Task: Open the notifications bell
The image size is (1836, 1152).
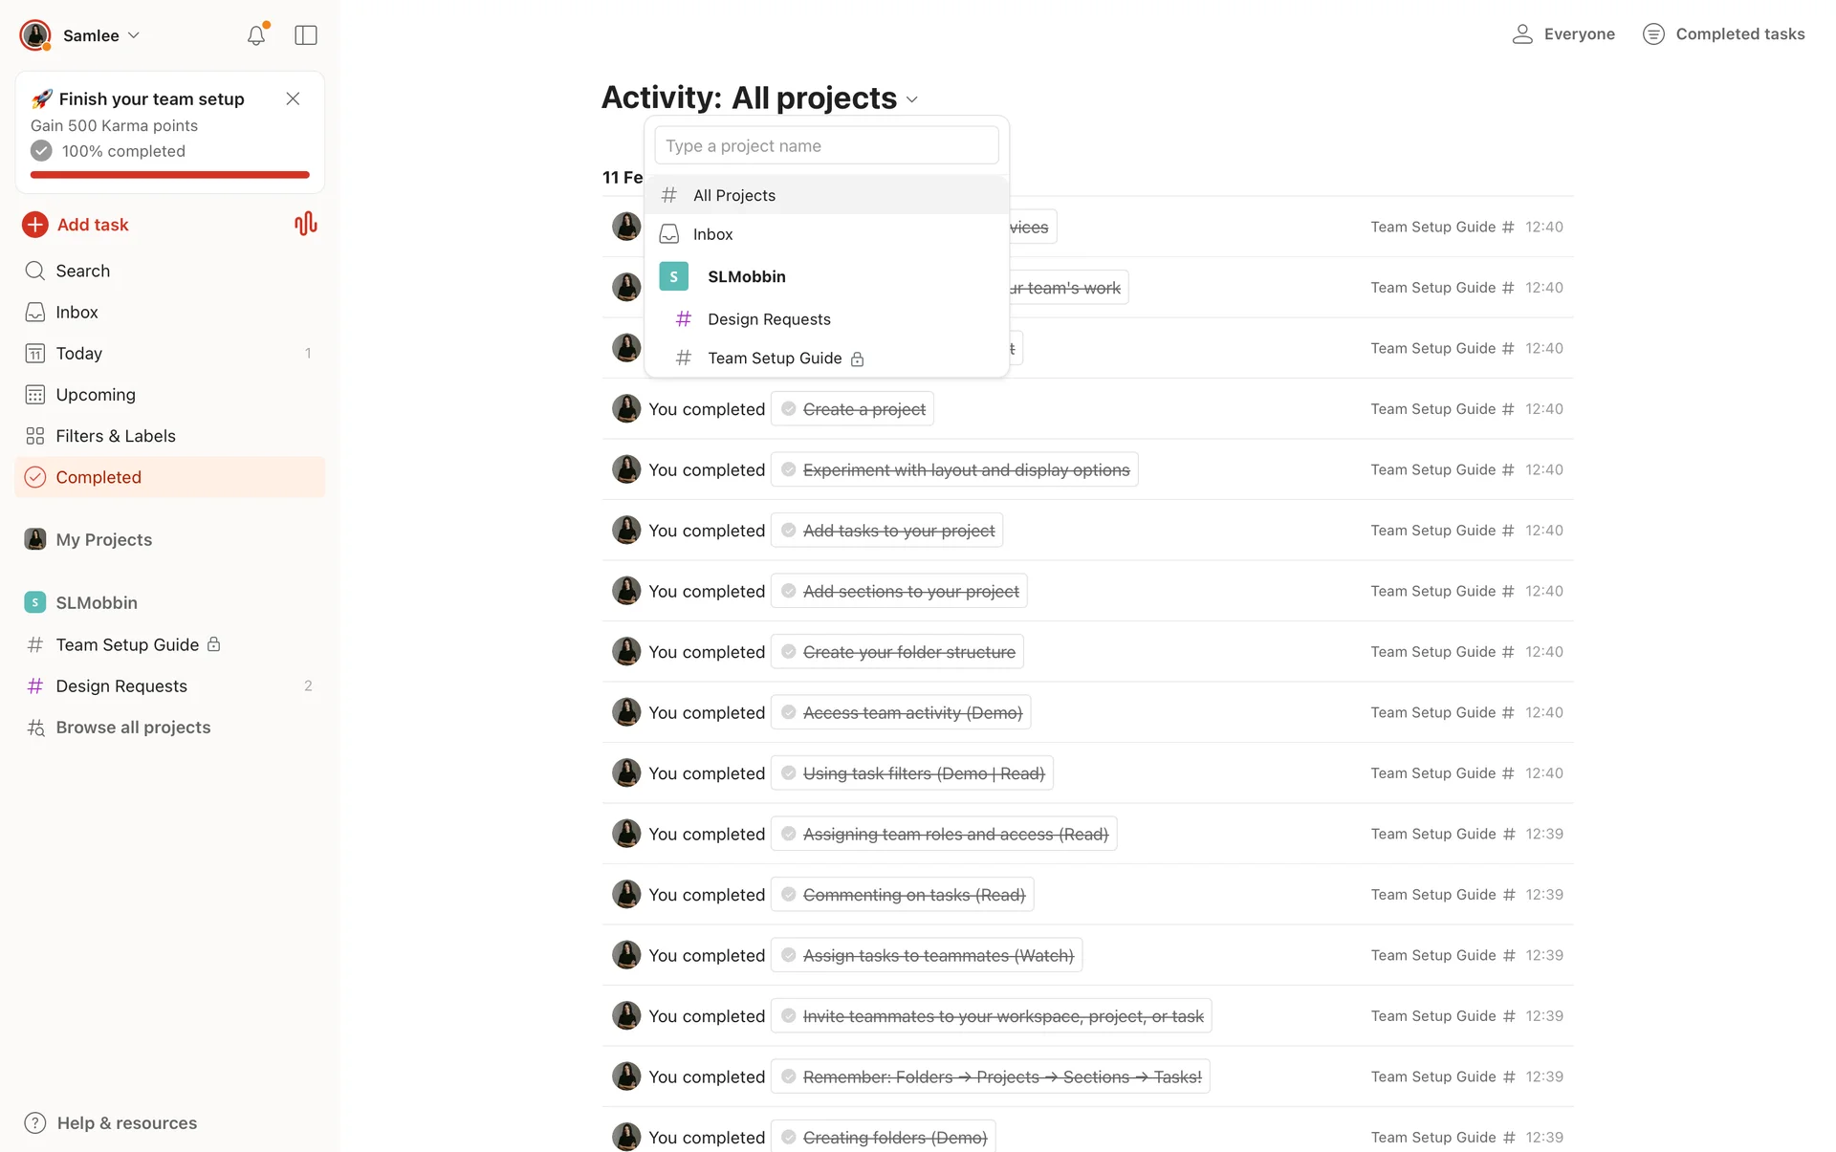Action: click(255, 35)
